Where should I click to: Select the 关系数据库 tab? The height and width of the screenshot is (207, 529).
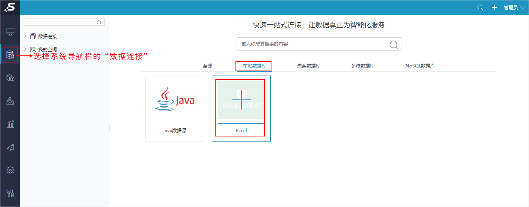click(309, 66)
